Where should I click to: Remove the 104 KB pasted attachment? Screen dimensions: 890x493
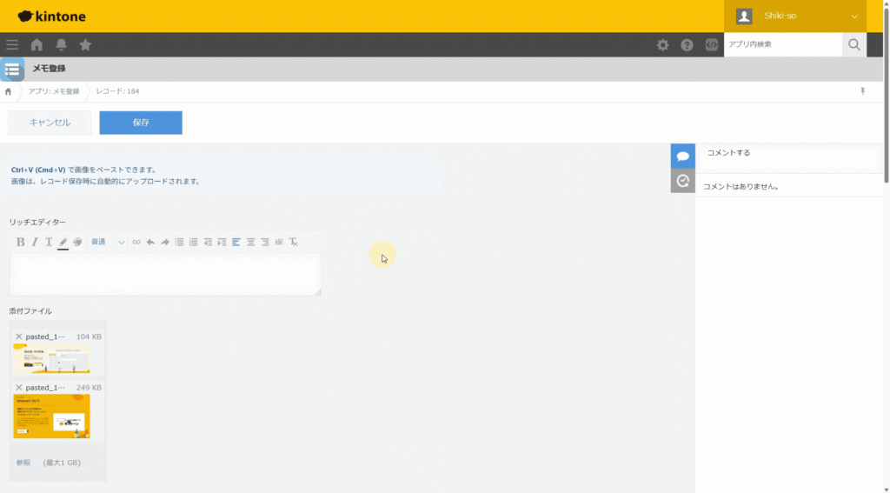19,336
